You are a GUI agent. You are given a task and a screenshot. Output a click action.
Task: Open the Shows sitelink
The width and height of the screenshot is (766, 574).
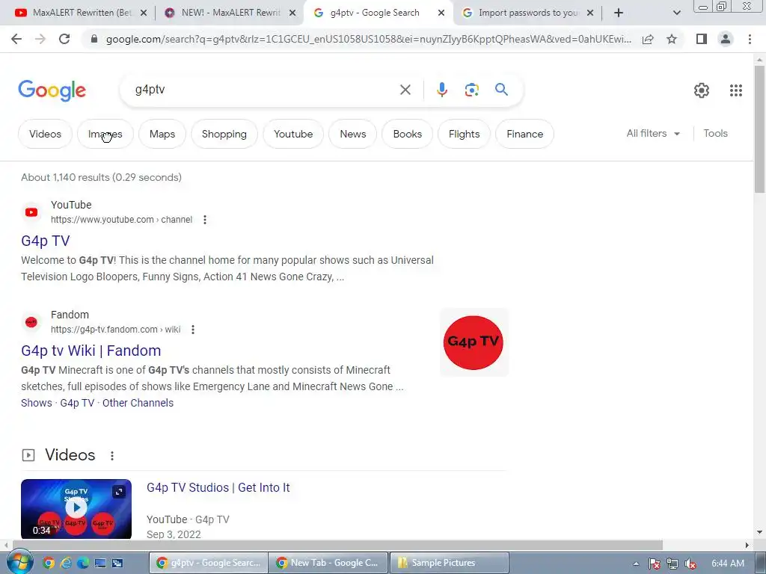(36, 403)
